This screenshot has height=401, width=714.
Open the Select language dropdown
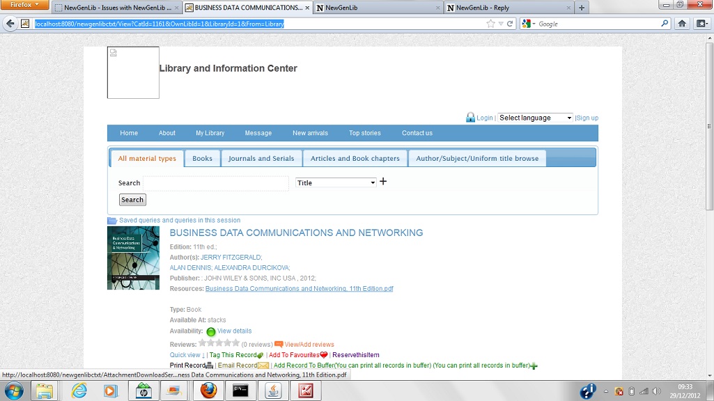tap(535, 118)
